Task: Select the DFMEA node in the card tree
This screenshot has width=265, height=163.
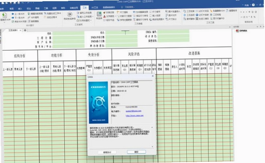Action: coord(241,31)
